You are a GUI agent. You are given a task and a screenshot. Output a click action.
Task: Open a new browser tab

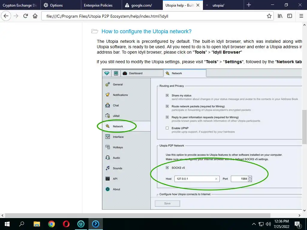pyautogui.click(x=249, y=5)
